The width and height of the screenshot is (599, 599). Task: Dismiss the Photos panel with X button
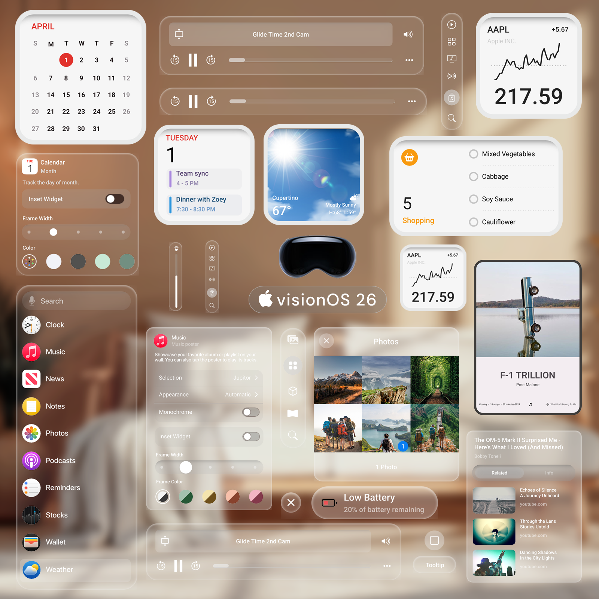click(326, 341)
